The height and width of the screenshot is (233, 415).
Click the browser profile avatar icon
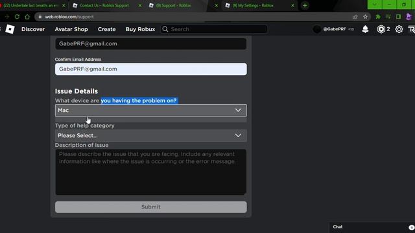click(409, 17)
